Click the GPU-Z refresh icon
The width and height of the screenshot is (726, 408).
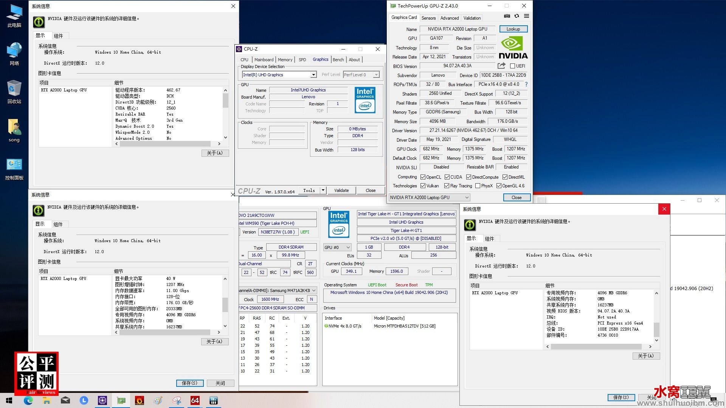517,16
